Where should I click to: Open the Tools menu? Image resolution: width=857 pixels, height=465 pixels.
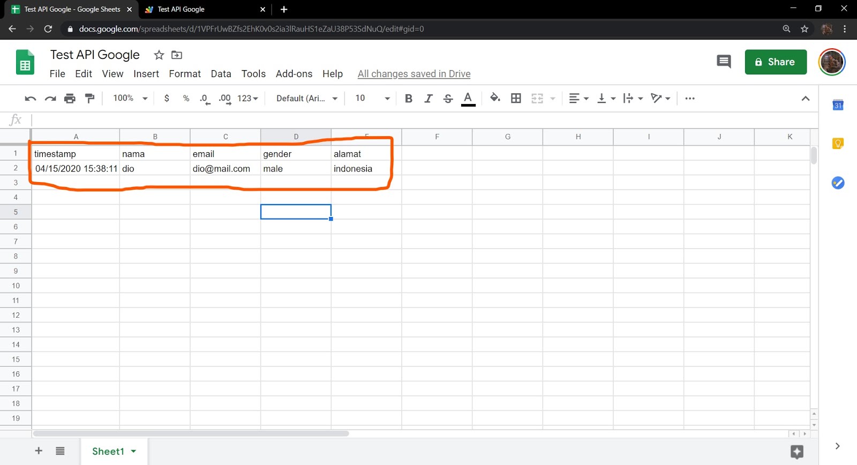pyautogui.click(x=253, y=74)
